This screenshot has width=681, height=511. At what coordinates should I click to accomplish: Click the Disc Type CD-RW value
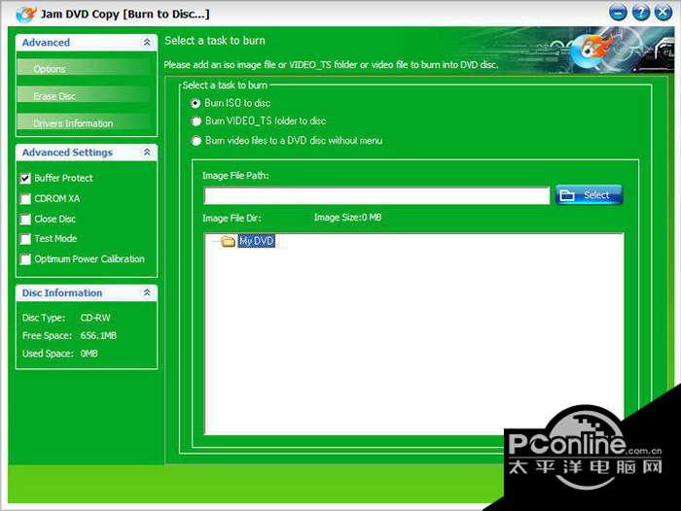point(95,318)
